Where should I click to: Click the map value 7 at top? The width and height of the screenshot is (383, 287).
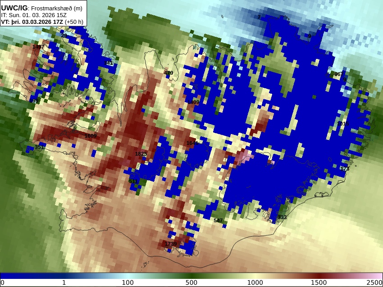click(259, 17)
